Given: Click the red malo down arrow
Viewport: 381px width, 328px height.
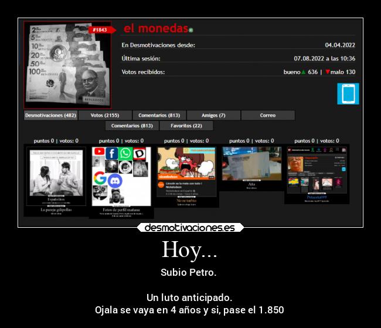Looking at the screenshot, I should 328,72.
